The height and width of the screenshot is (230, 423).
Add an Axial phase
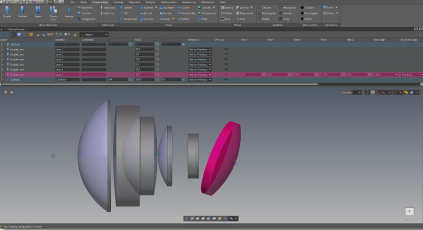[225, 19]
